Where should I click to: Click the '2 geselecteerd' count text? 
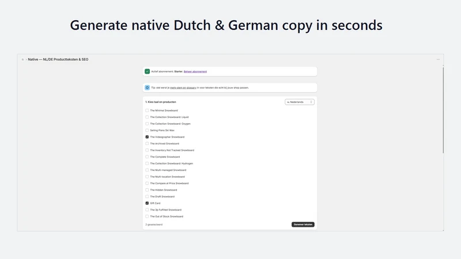(154, 224)
